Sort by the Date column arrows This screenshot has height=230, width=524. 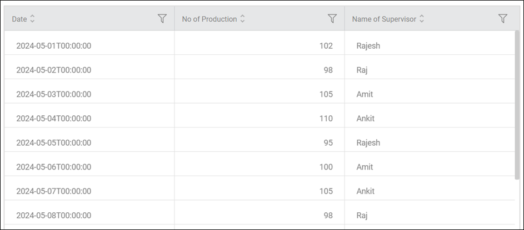[32, 19]
